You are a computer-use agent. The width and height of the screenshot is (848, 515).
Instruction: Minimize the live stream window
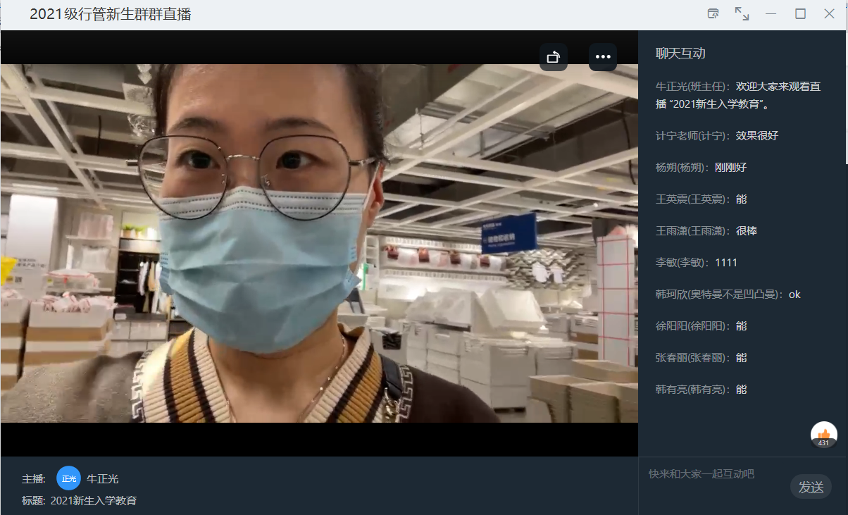[771, 14]
